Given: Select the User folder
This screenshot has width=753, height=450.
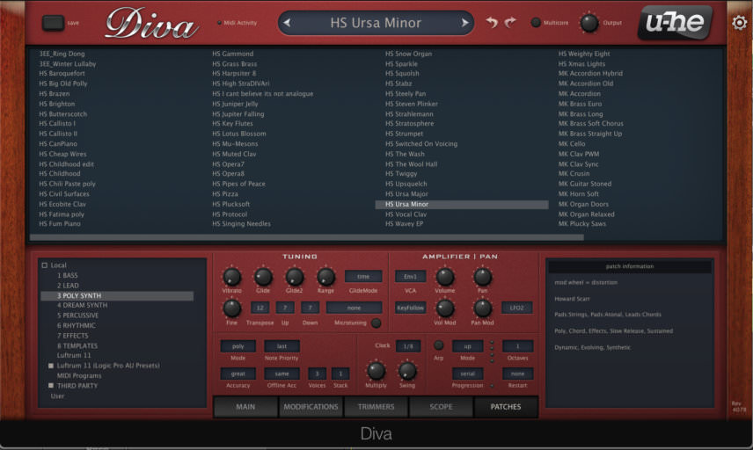Looking at the screenshot, I should click(x=58, y=396).
